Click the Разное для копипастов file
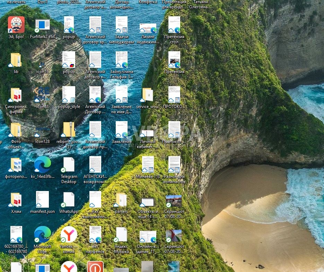The height and width of the screenshot is (272, 324). pos(174,165)
